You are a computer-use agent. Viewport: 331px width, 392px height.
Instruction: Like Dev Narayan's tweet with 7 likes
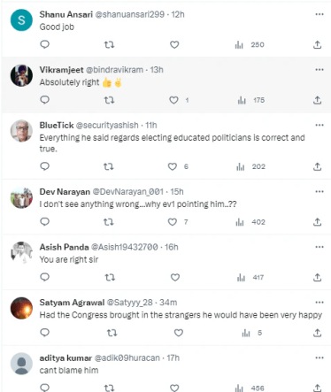pyautogui.click(x=173, y=222)
